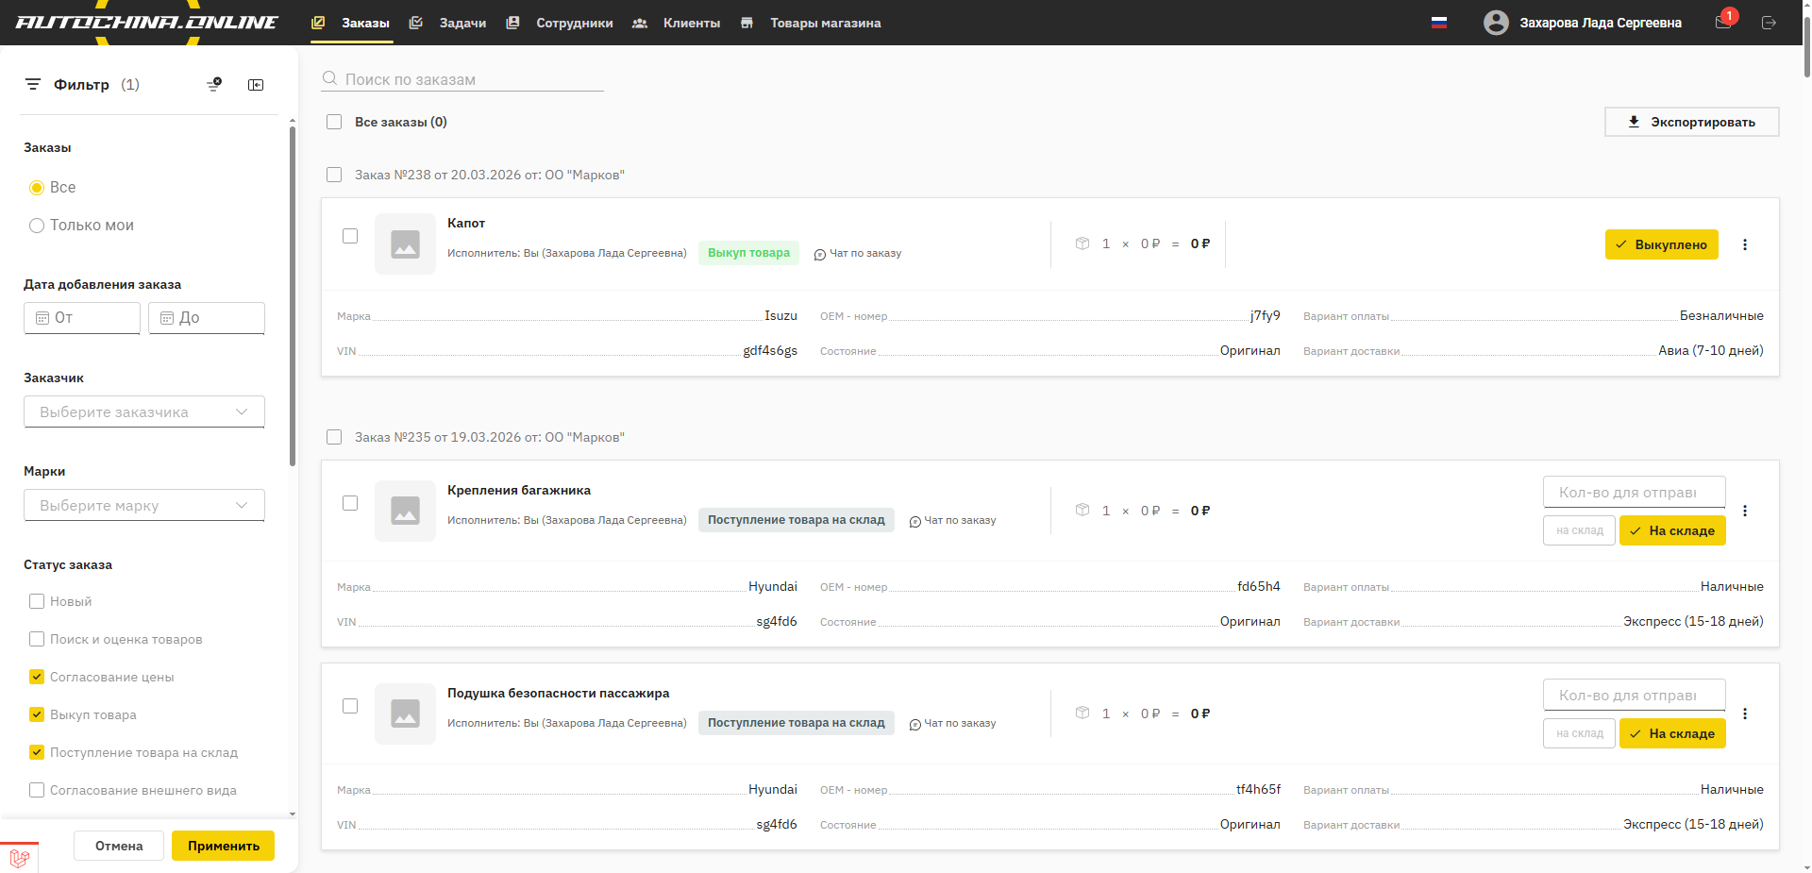The image size is (1812, 873).
Task: Check the Подушка безопасности пассажира checkbox
Action: (x=350, y=706)
